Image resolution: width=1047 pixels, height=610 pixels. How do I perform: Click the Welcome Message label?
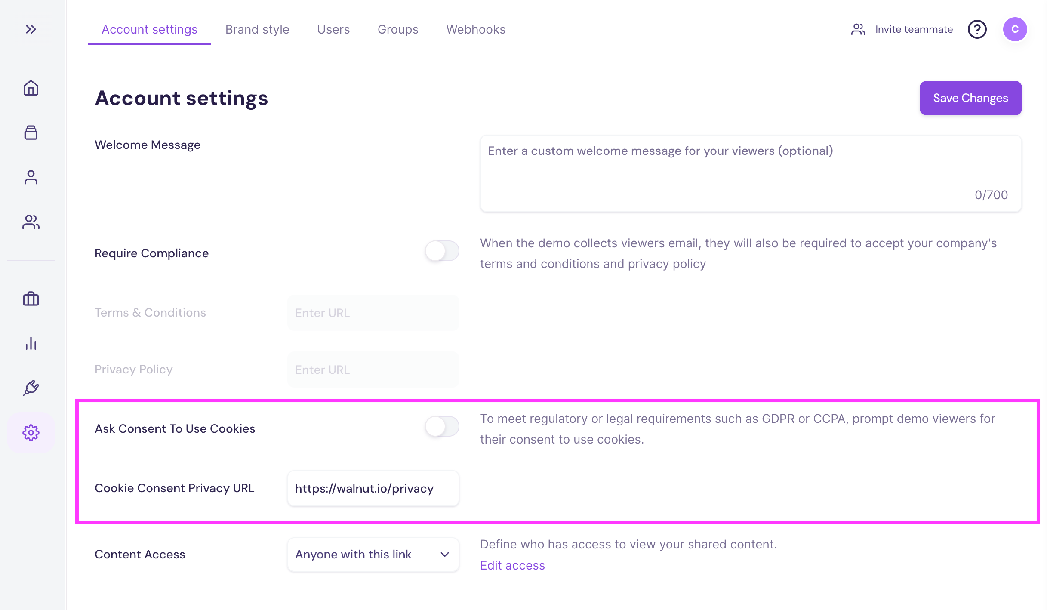click(x=148, y=145)
